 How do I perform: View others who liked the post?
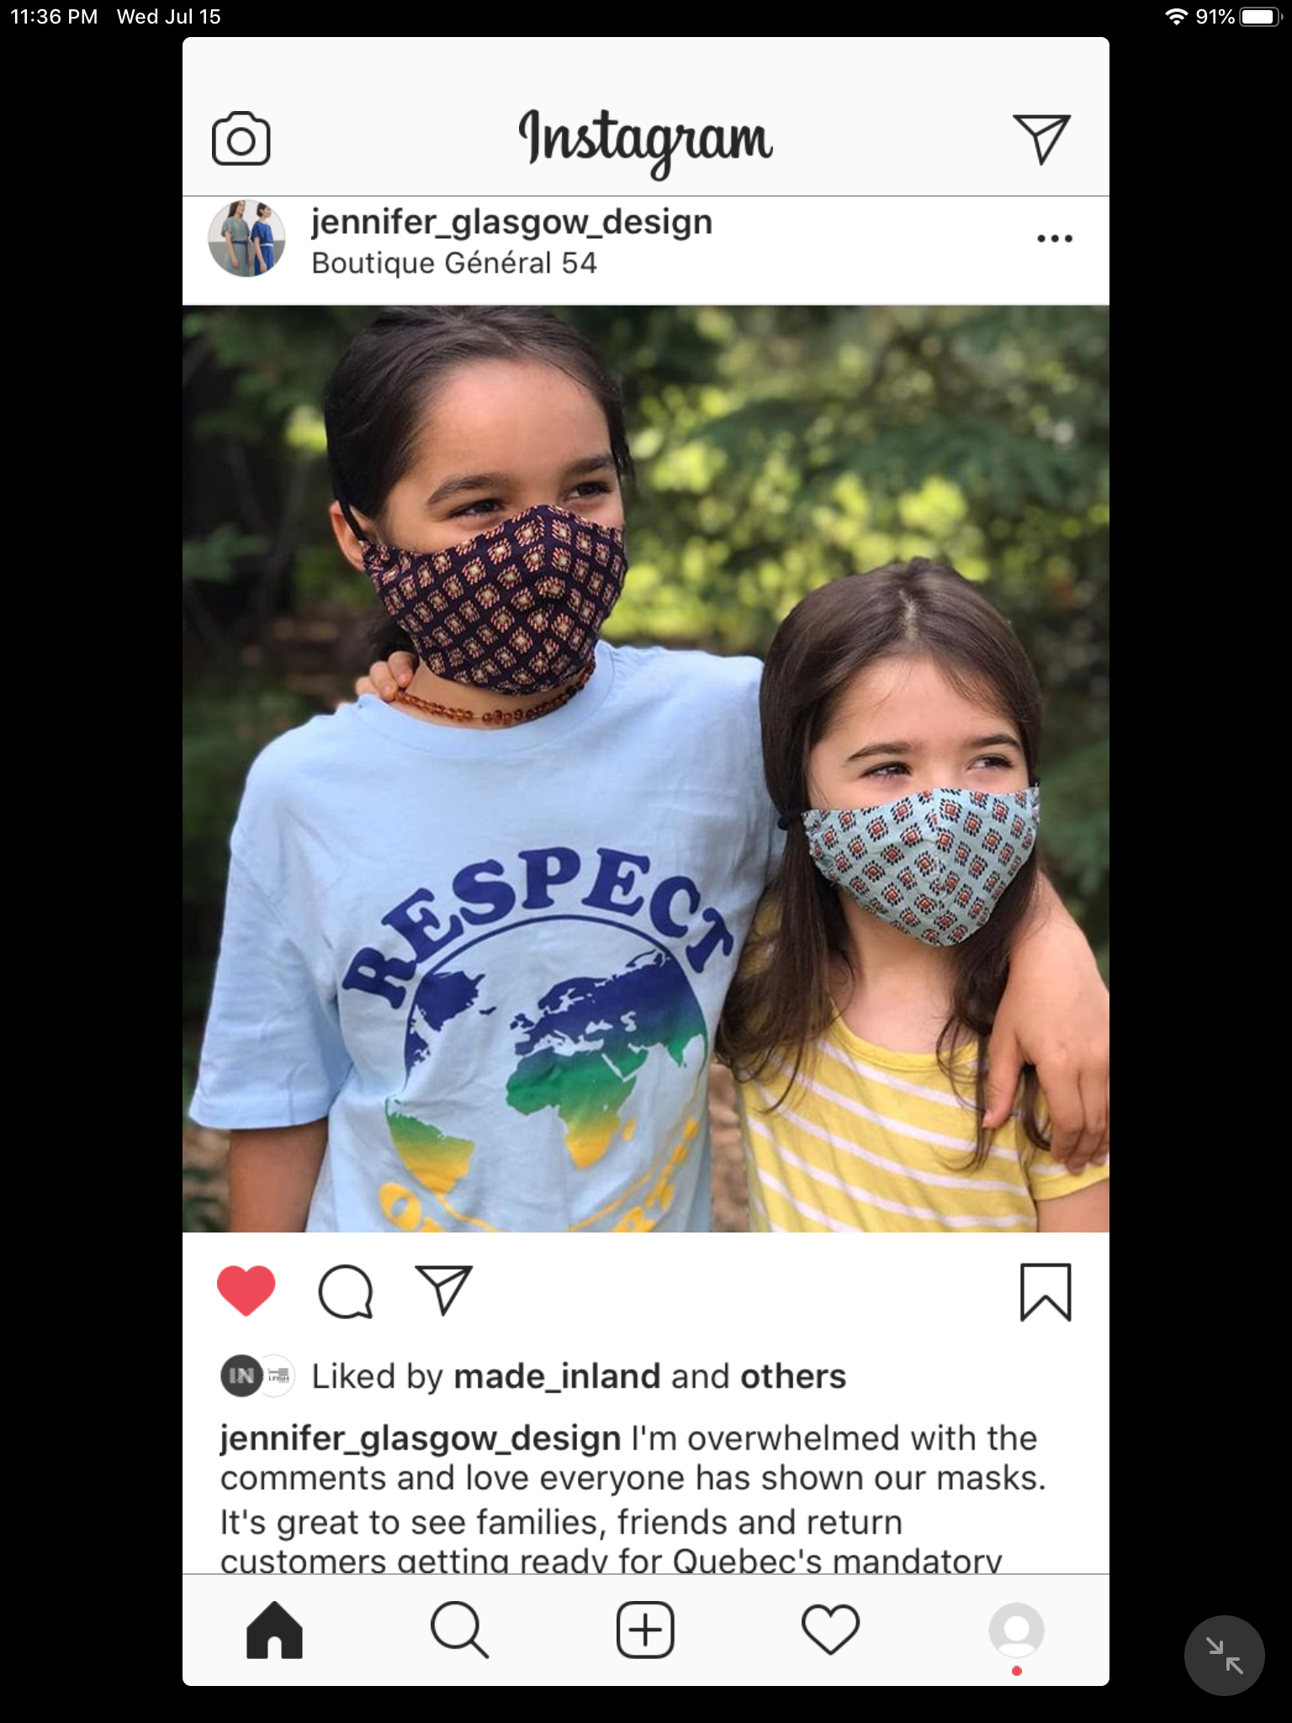coord(793,1377)
